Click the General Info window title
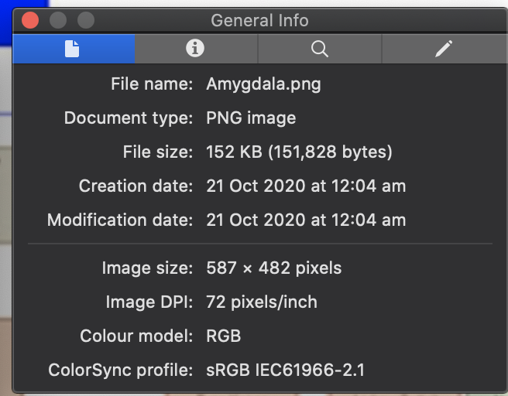 click(x=259, y=20)
